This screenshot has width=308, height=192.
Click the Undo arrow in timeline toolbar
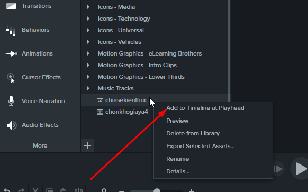[x=7, y=190]
